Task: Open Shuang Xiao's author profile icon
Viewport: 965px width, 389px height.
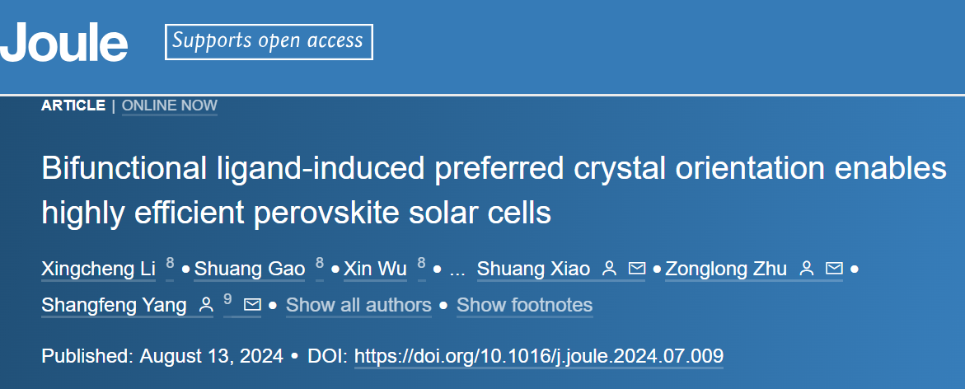Action: click(609, 269)
